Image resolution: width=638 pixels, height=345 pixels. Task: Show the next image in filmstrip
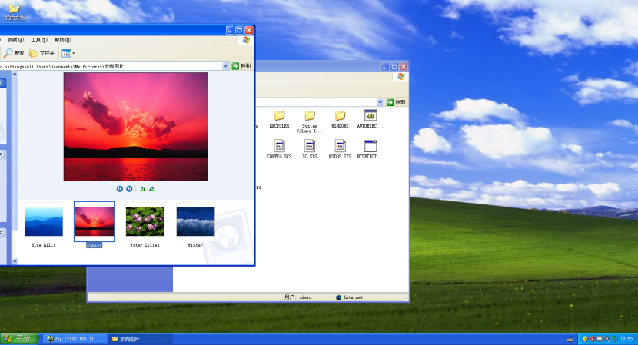click(x=129, y=189)
